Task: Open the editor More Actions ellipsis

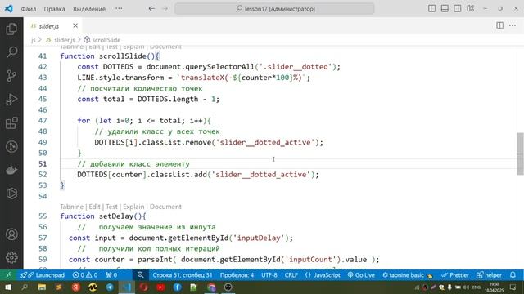Action: [x=513, y=25]
